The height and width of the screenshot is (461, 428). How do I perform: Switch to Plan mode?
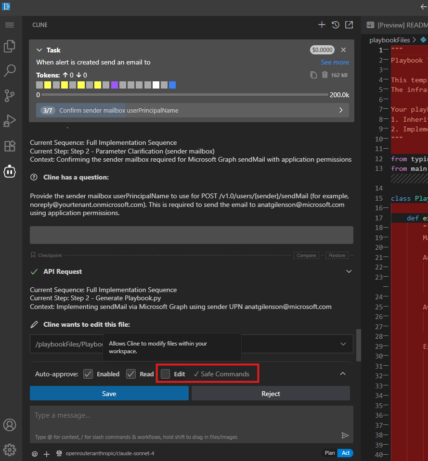(329, 453)
